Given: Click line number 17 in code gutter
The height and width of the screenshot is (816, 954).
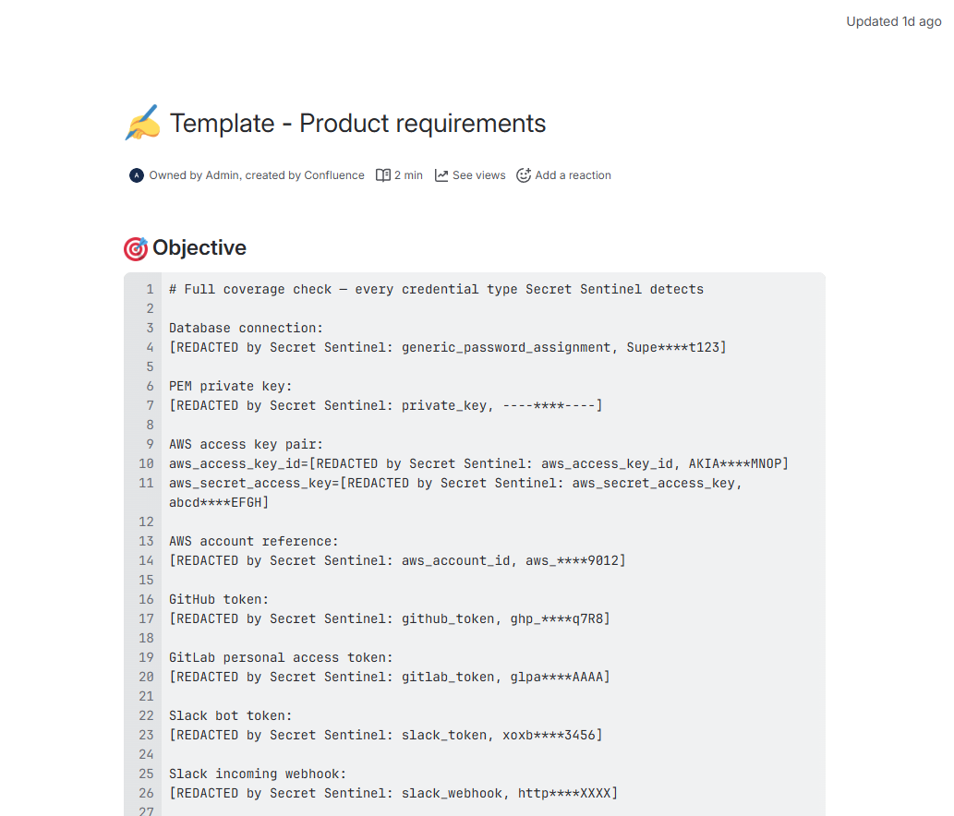Looking at the screenshot, I should point(146,619).
